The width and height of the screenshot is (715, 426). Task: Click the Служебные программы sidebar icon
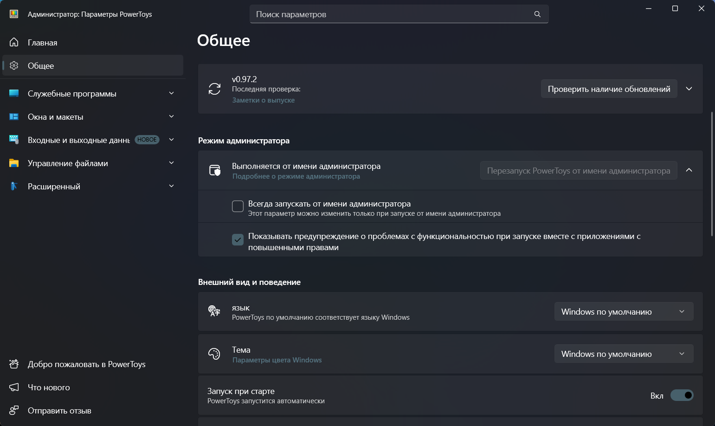click(14, 93)
